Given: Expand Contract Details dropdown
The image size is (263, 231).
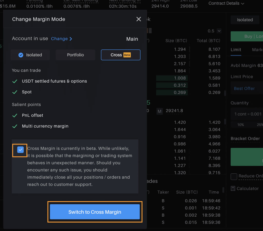Looking at the screenshot, I should tap(226, 3).
